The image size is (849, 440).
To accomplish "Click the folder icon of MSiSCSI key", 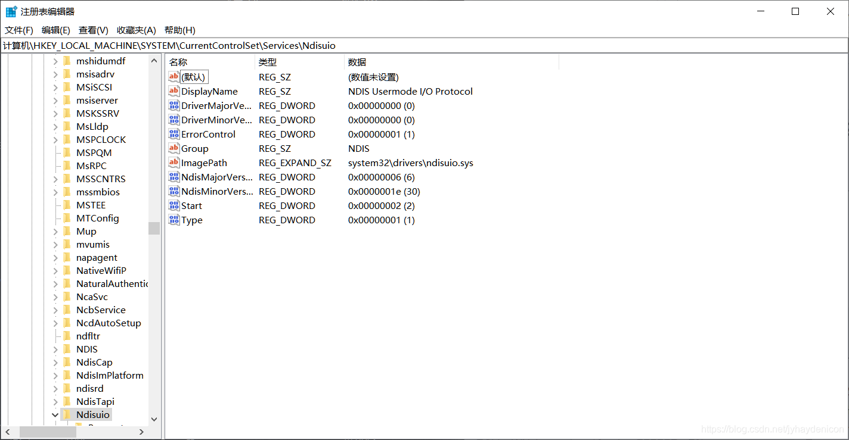I will coord(67,87).
